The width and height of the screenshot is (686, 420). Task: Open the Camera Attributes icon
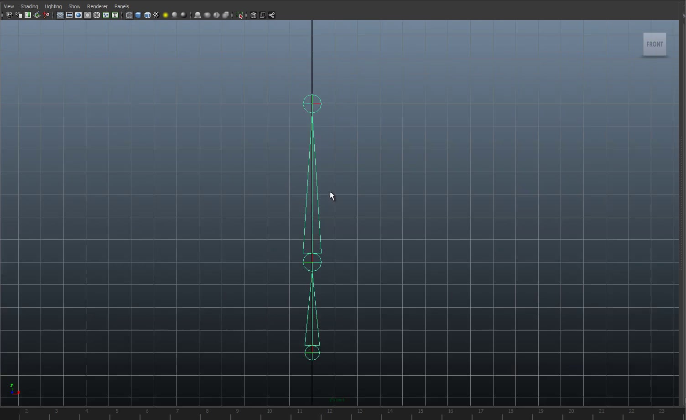click(19, 15)
